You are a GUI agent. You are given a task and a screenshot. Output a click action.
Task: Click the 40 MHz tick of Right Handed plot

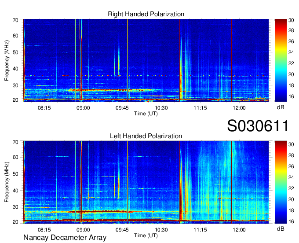[15, 69]
